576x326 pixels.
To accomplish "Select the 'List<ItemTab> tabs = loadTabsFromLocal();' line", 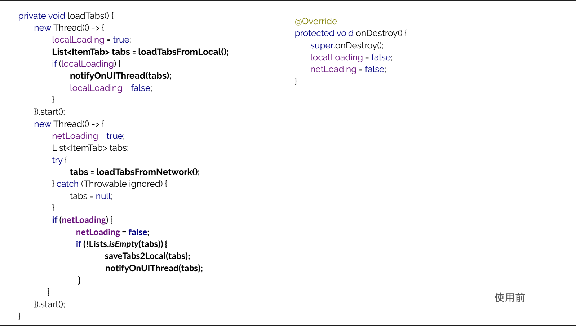I will (x=140, y=52).
